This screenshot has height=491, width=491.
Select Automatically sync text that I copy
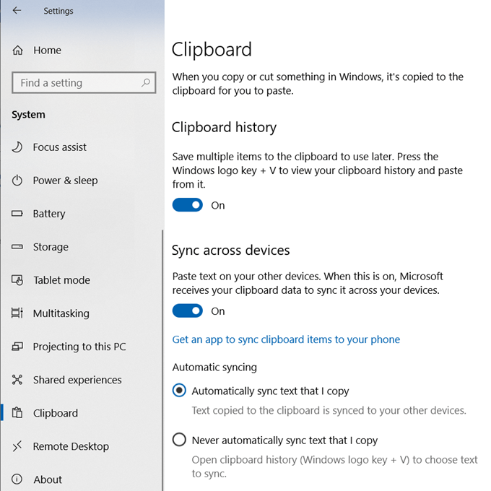coord(179,391)
